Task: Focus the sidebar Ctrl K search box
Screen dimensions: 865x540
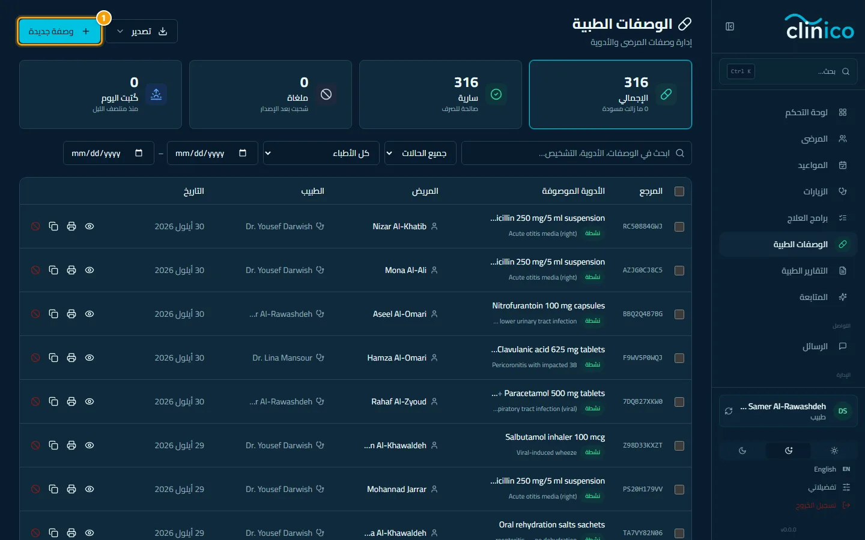Action: click(x=788, y=71)
